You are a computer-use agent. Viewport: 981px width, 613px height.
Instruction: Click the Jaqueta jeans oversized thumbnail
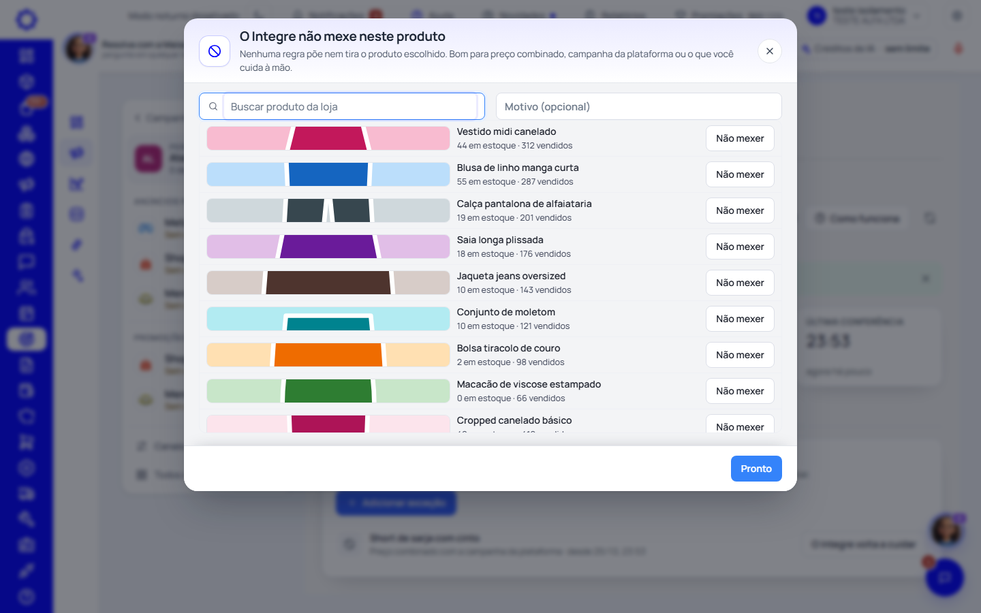(x=328, y=283)
